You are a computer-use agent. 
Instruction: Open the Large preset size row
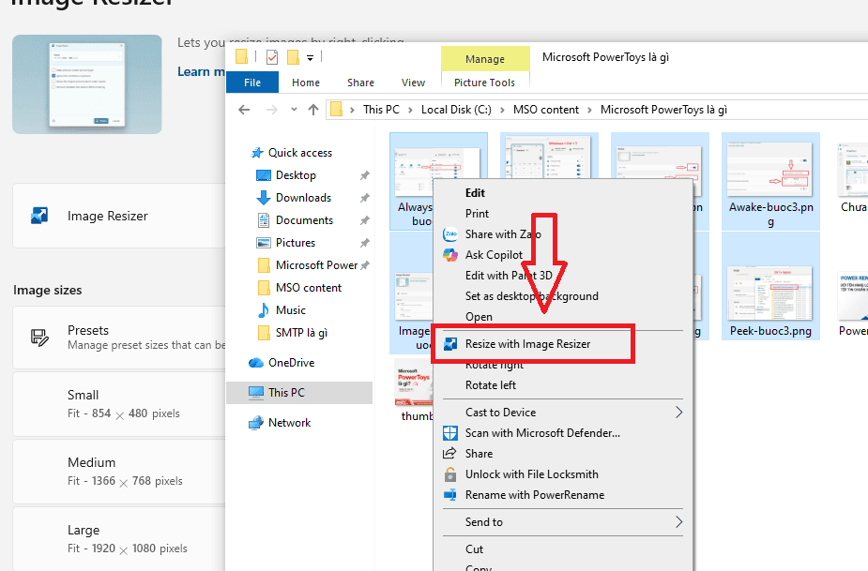(119, 539)
